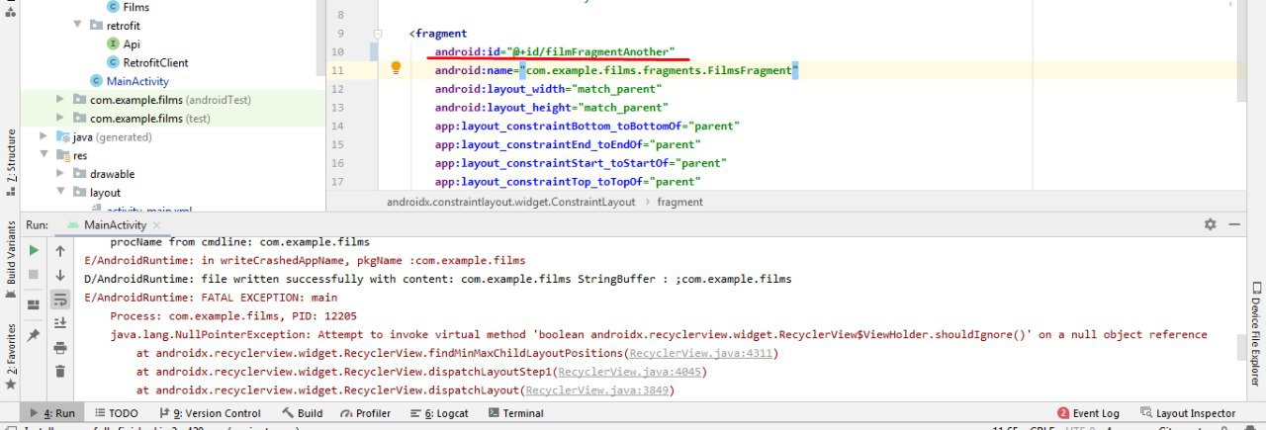Toggle soft-wrap in the Run console

[60, 299]
